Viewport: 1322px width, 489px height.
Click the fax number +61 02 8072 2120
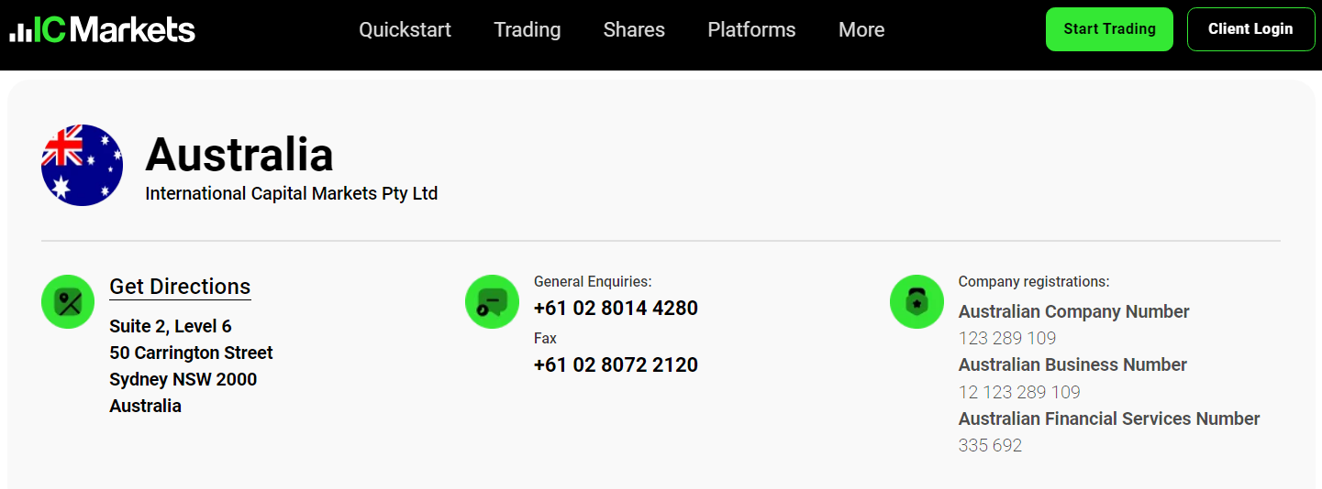point(616,364)
